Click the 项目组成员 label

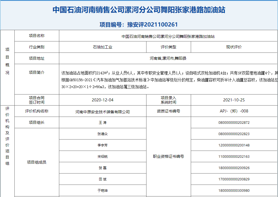point(37,162)
